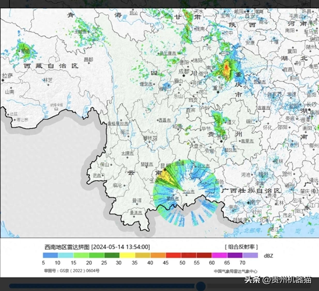
Task: Pick the magenta 60 dBZ legend swatch
Action: coord(219,255)
